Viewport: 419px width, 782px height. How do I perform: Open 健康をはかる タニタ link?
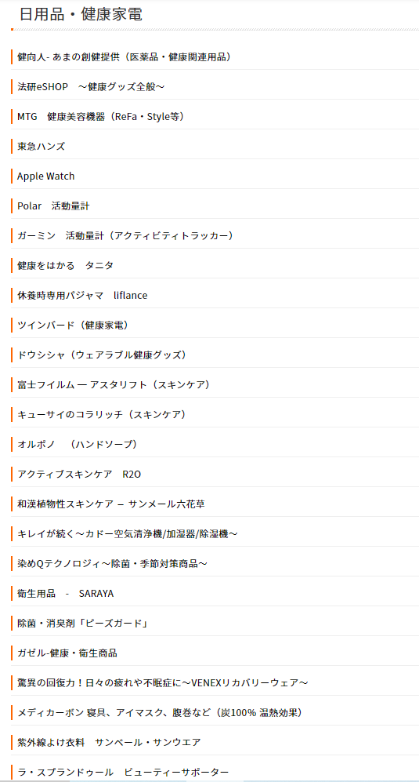[x=65, y=265]
